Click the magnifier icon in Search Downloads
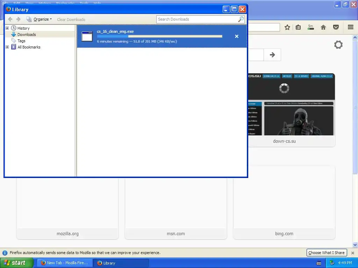This screenshot has height=268, width=358. 241,20
